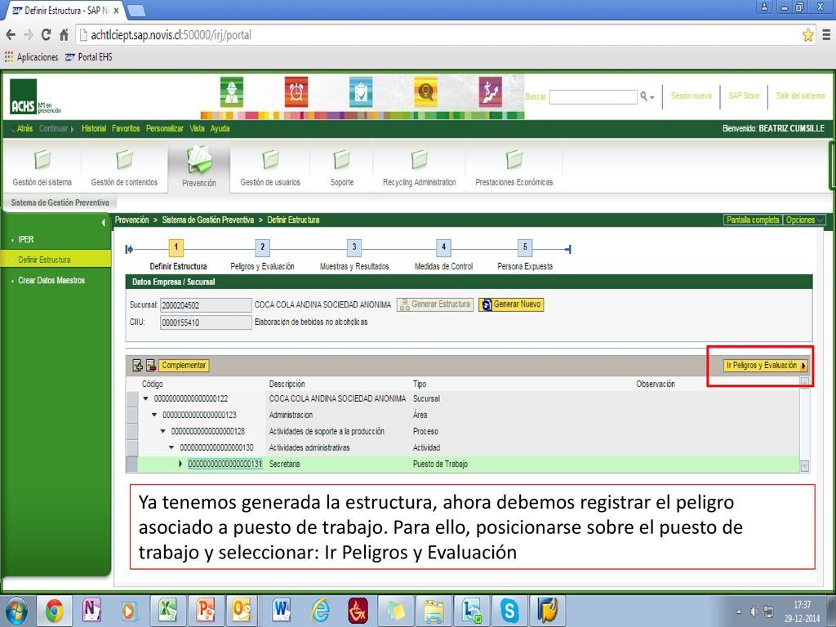Image resolution: width=836 pixels, height=627 pixels.
Task: Open Excel from the taskbar
Action: click(167, 610)
